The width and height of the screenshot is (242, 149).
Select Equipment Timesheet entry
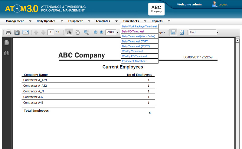tap(139, 61)
